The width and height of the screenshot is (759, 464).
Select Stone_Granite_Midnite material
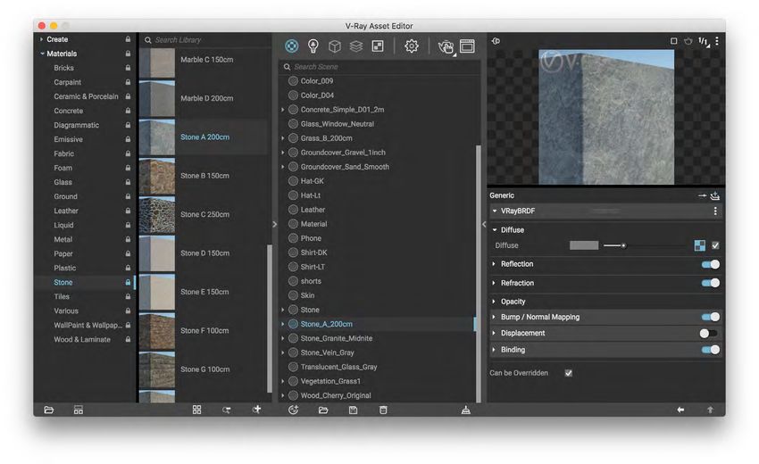pyautogui.click(x=337, y=338)
